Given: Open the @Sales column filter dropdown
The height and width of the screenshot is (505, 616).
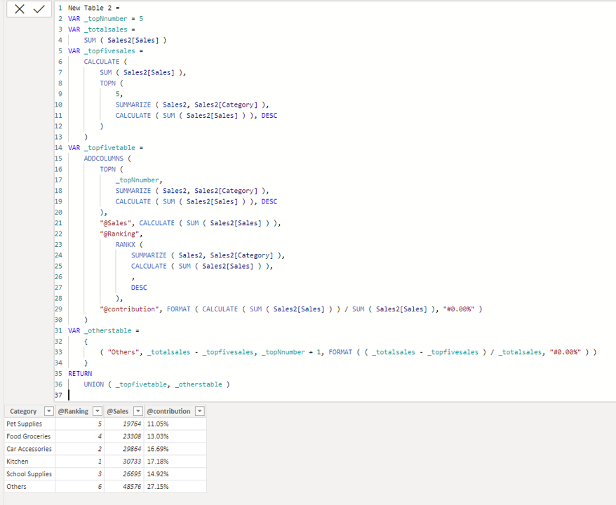Looking at the screenshot, I should [x=138, y=411].
